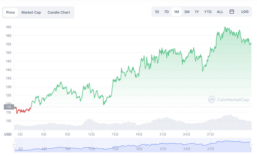Click the 118 price label on axis
Image resolution: width=257 pixels, height=156 pixels.
pyautogui.click(x=8, y=107)
